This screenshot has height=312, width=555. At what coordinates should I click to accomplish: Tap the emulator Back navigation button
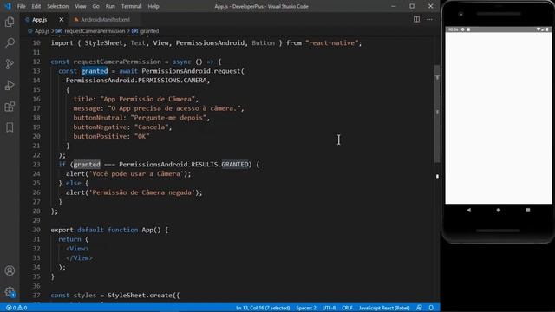pos(468,210)
